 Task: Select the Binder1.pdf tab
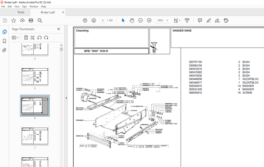(48, 12)
